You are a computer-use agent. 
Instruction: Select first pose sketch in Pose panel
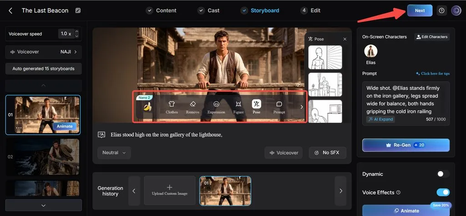pos(325,57)
